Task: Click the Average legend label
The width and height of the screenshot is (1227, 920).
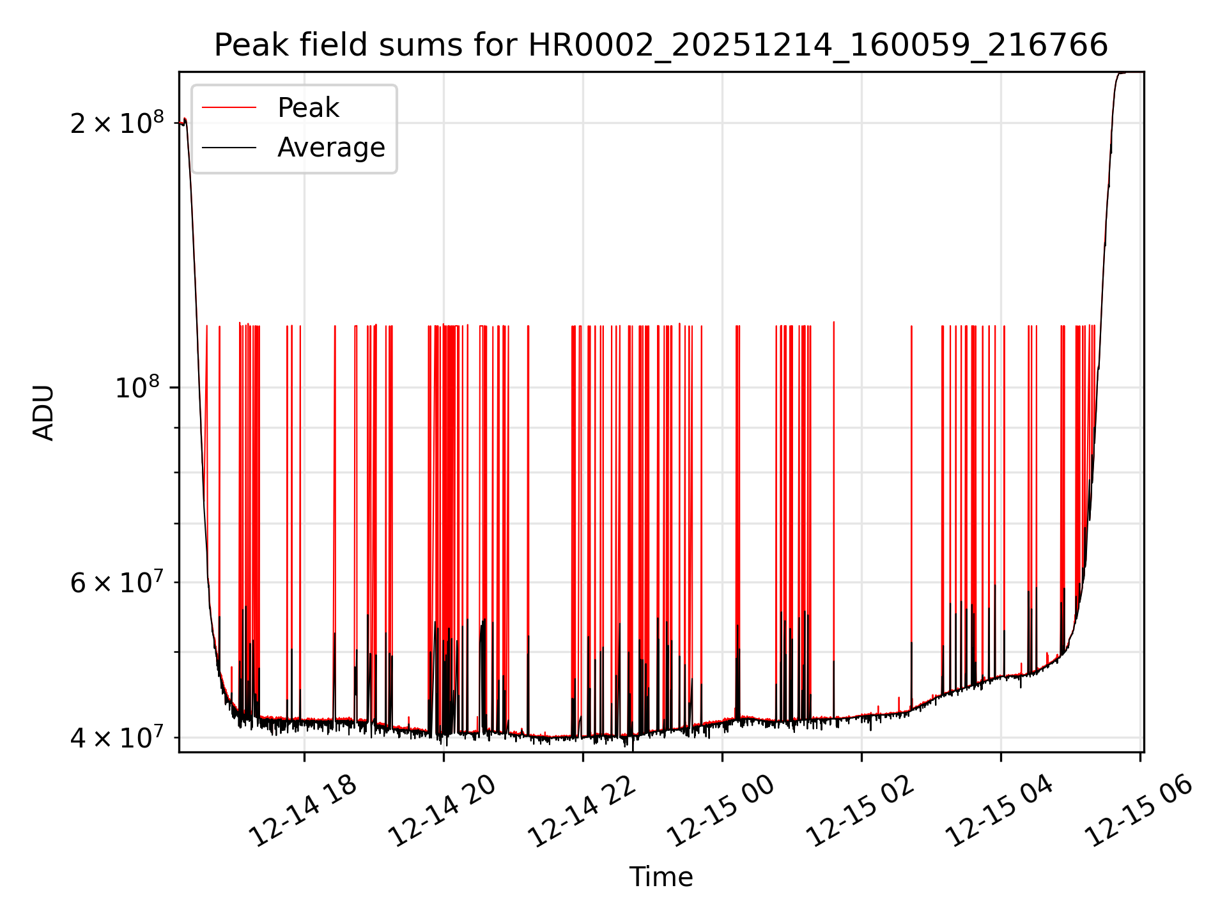Action: tap(331, 148)
